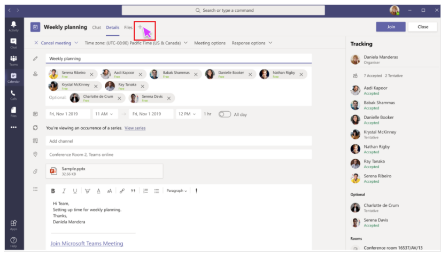Viewport: 441px width, 257px height.
Task: Remove optional attendee Serena Davis
Action: tap(169, 98)
